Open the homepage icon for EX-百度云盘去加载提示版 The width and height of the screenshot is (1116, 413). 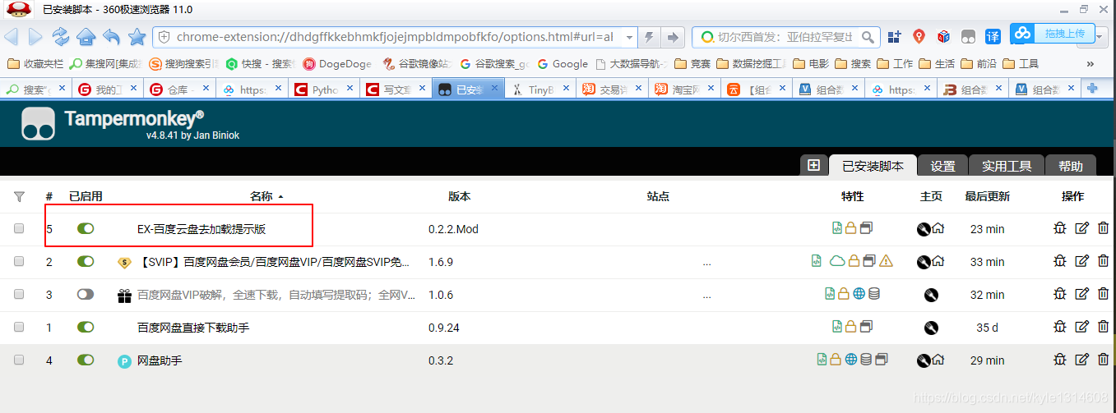[x=938, y=228]
